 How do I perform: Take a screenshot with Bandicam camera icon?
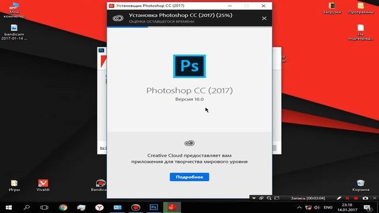(x=365, y=198)
